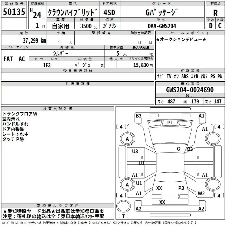Select the air conditioner value AC
226x226 pixels.
pyautogui.click(x=22, y=59)
